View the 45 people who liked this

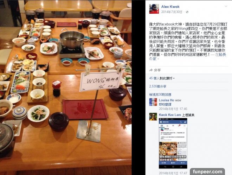(162, 78)
